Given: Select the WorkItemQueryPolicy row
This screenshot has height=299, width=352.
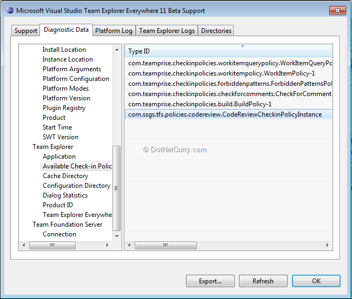Looking at the screenshot, I should click(228, 63).
